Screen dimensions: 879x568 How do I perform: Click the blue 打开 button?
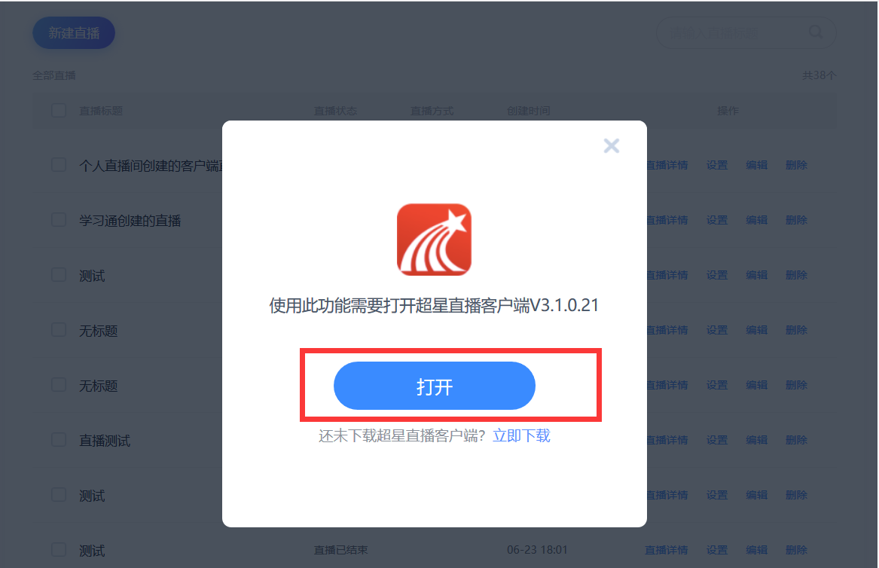435,386
